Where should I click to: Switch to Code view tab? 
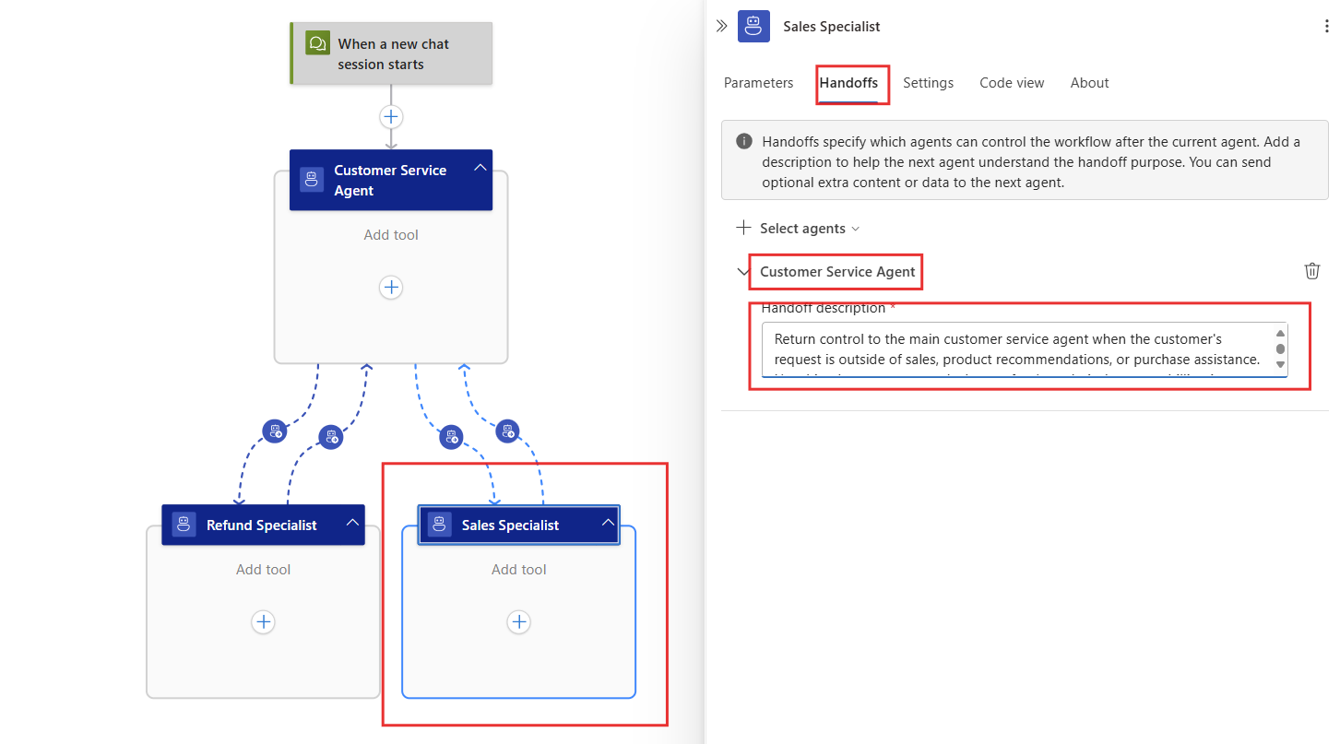pos(1012,83)
